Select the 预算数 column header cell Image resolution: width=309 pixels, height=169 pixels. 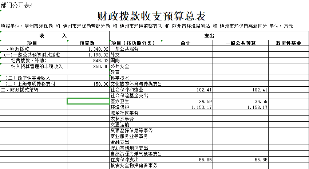[88, 43]
